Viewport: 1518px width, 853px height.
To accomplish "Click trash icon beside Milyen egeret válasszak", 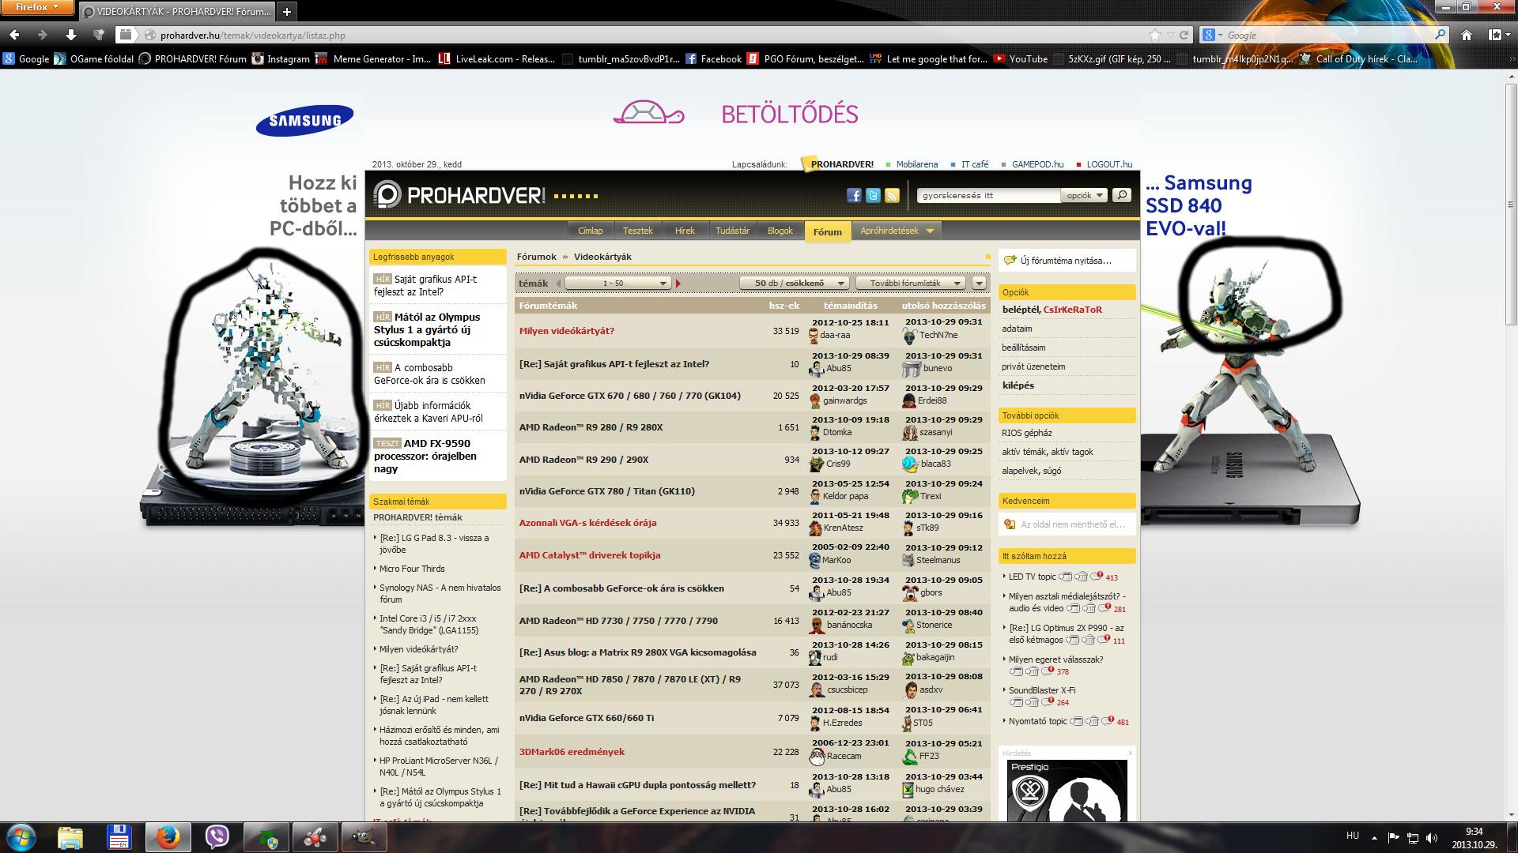I will pyautogui.click(x=1033, y=671).
